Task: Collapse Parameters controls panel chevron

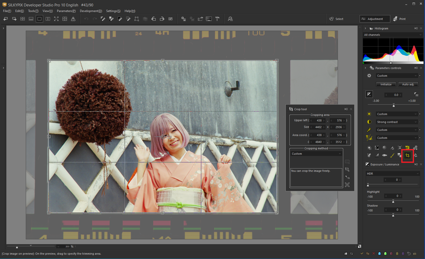Action: pos(365,68)
